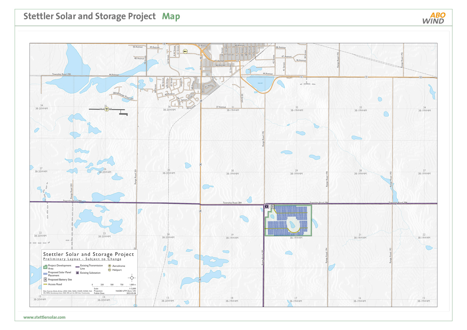
Task: Click the 59 Street label
Action: click(x=201, y=66)
